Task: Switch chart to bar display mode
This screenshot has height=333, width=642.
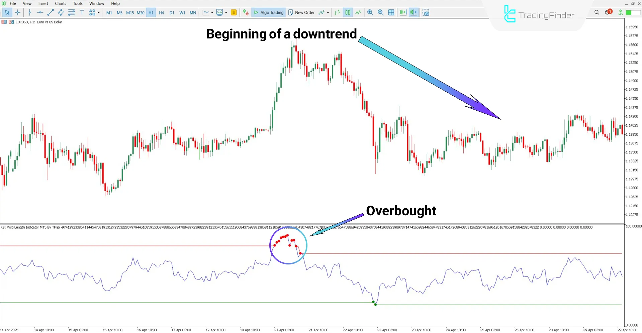Action: pyautogui.click(x=337, y=12)
